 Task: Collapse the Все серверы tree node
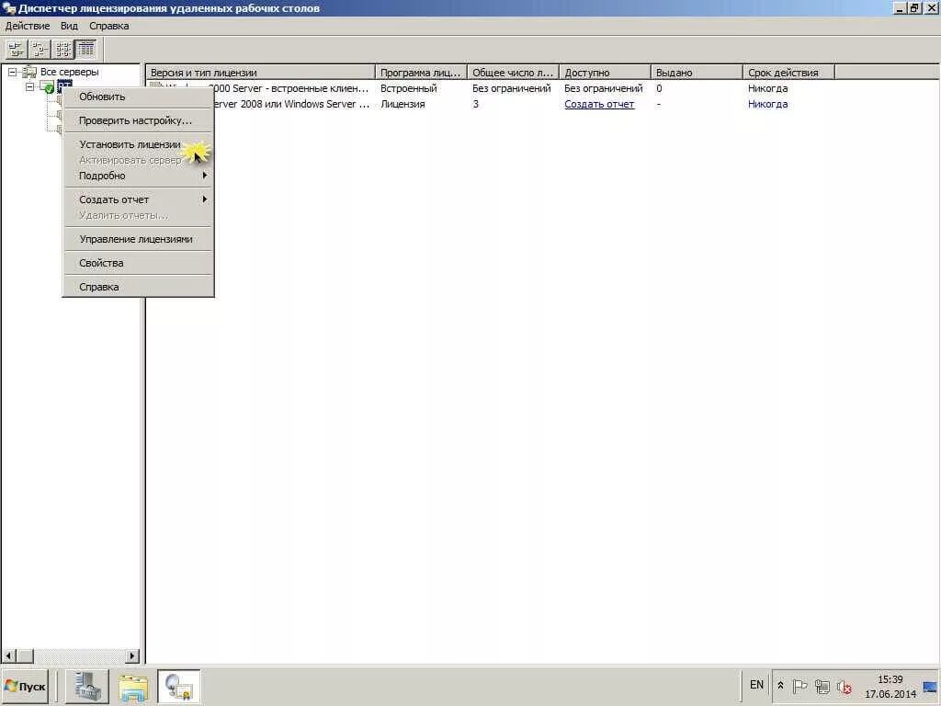pos(13,72)
